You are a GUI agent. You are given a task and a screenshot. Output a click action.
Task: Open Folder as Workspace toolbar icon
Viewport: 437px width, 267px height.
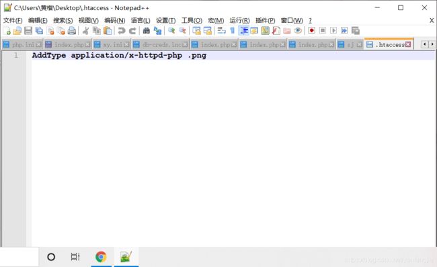point(287,31)
